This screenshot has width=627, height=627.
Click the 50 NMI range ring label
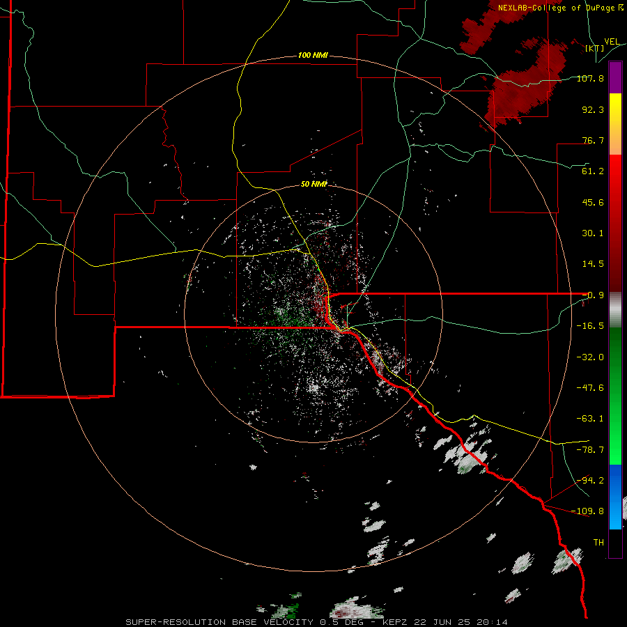coord(314,184)
